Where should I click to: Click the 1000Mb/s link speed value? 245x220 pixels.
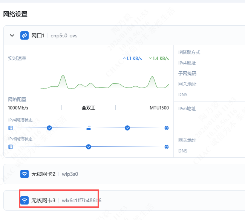tap(18, 108)
